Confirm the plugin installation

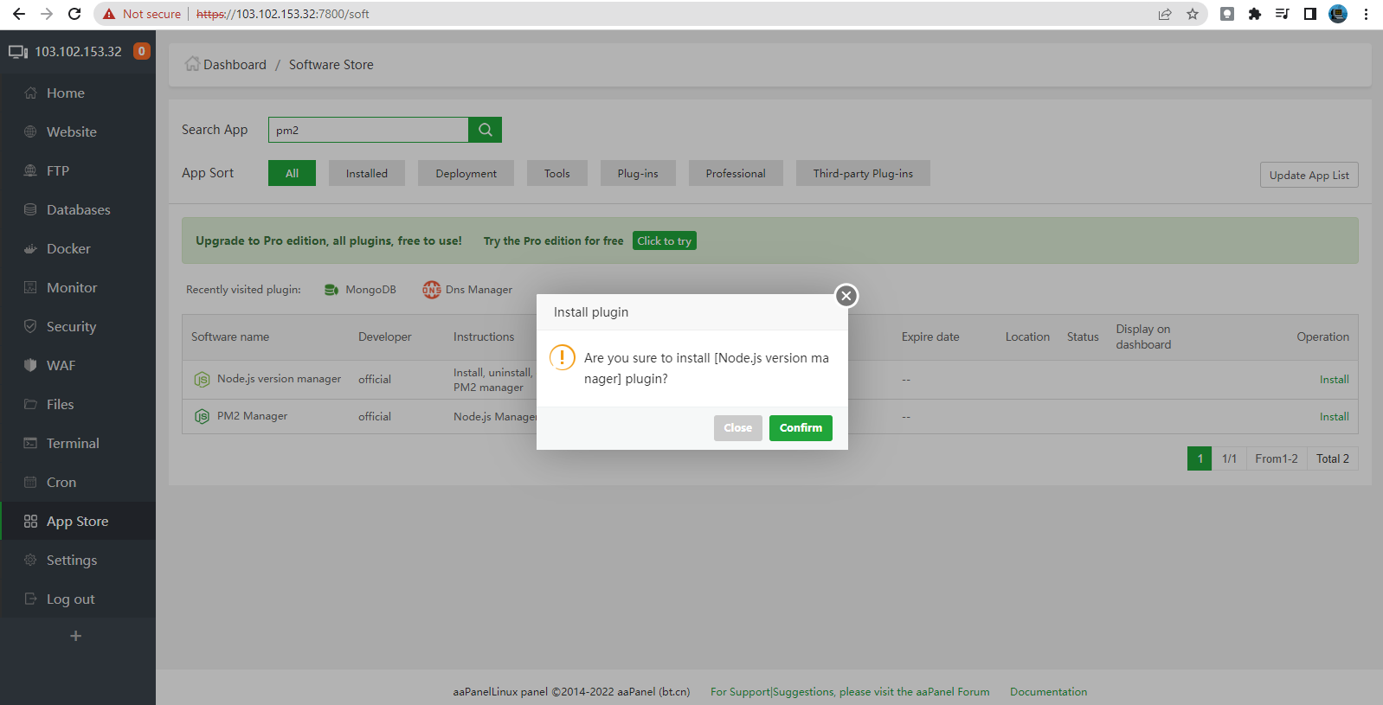[x=801, y=428]
